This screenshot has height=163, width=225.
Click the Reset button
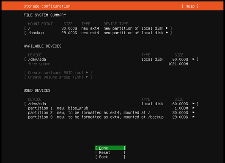110,152
